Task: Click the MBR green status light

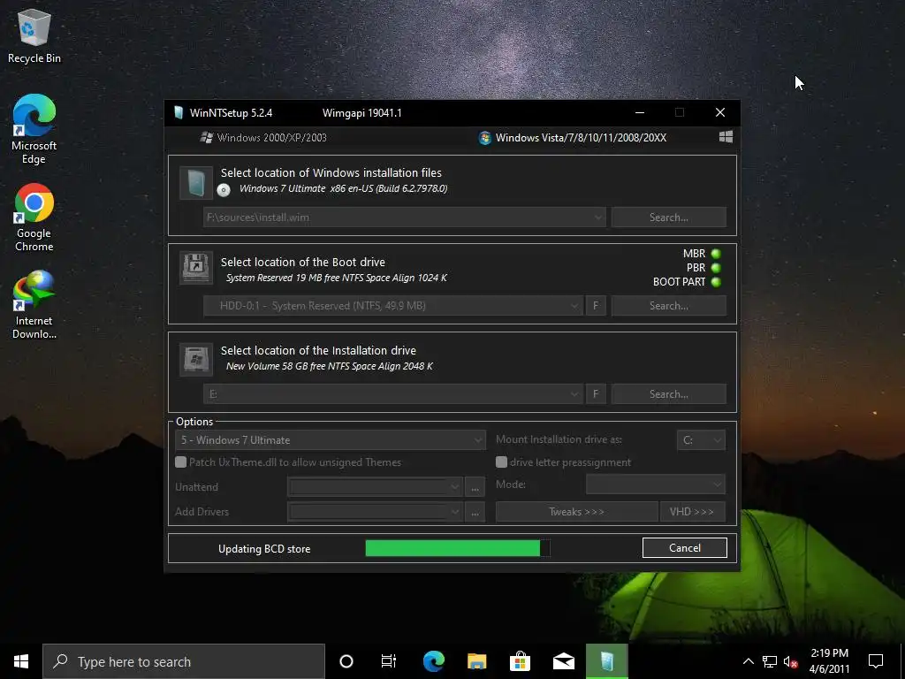Action: (x=716, y=254)
